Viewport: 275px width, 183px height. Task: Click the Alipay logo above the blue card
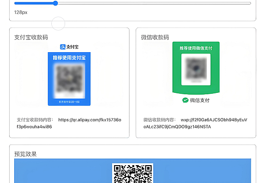click(x=69, y=47)
